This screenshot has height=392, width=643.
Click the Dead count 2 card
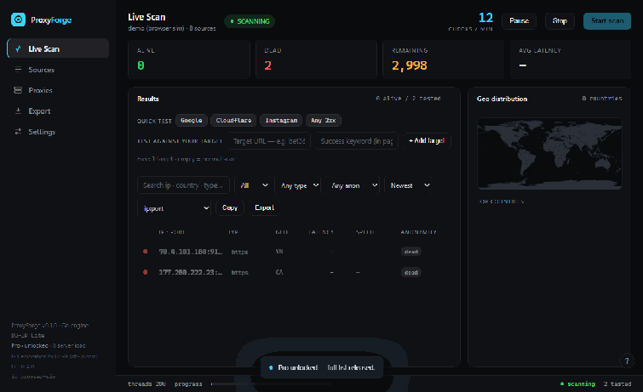[316, 60]
